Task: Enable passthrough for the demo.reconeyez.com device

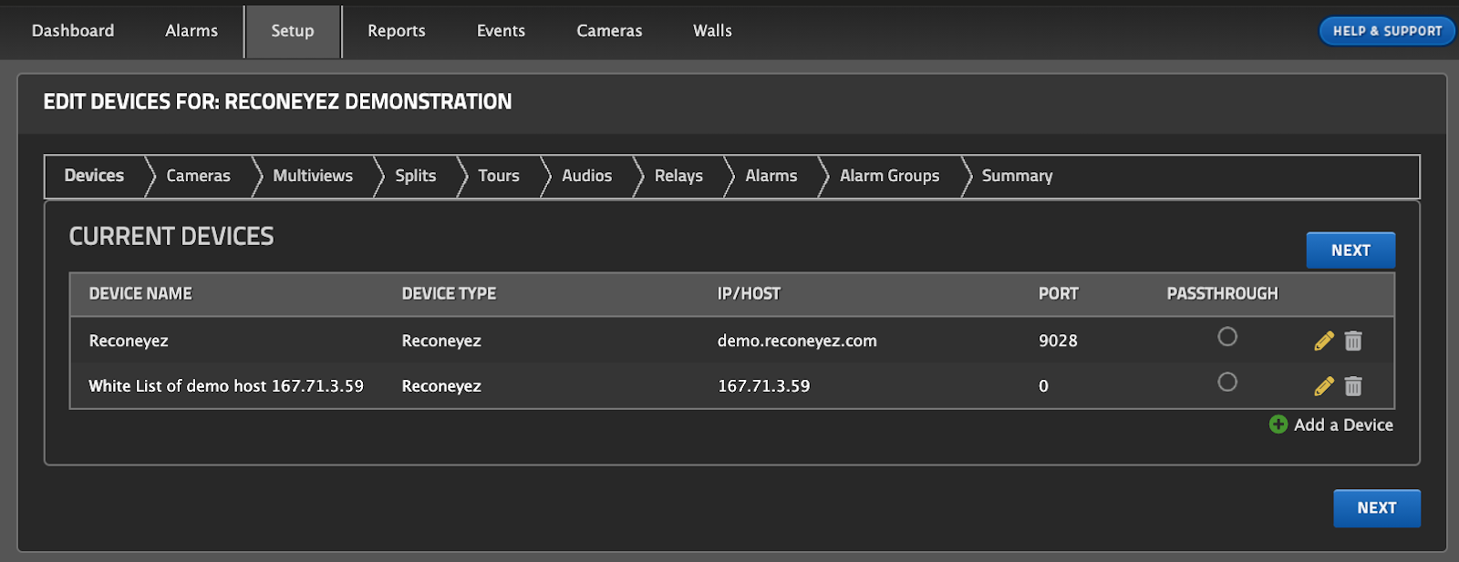Action: (1227, 337)
